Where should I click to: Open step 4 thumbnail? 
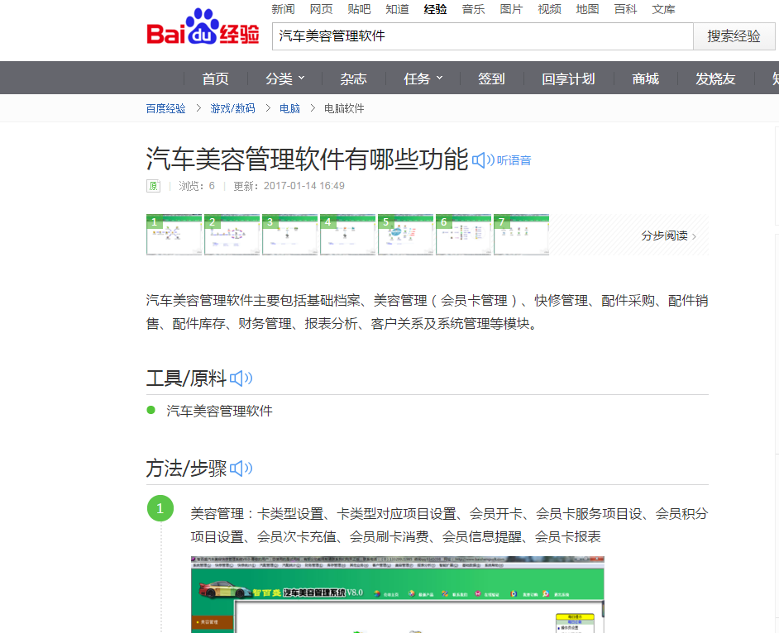tap(348, 235)
